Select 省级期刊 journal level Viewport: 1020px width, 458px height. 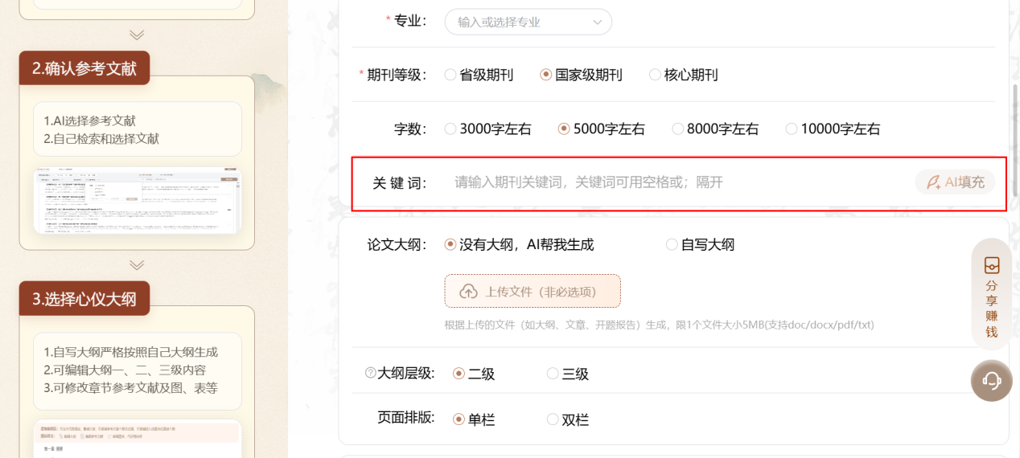click(x=479, y=75)
